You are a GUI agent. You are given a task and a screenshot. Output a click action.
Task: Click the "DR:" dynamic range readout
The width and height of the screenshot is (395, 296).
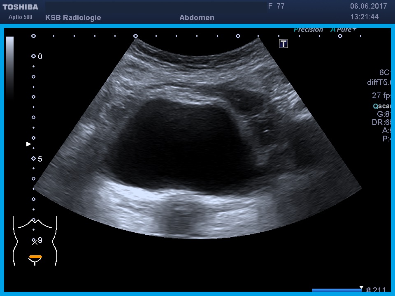[381, 123]
